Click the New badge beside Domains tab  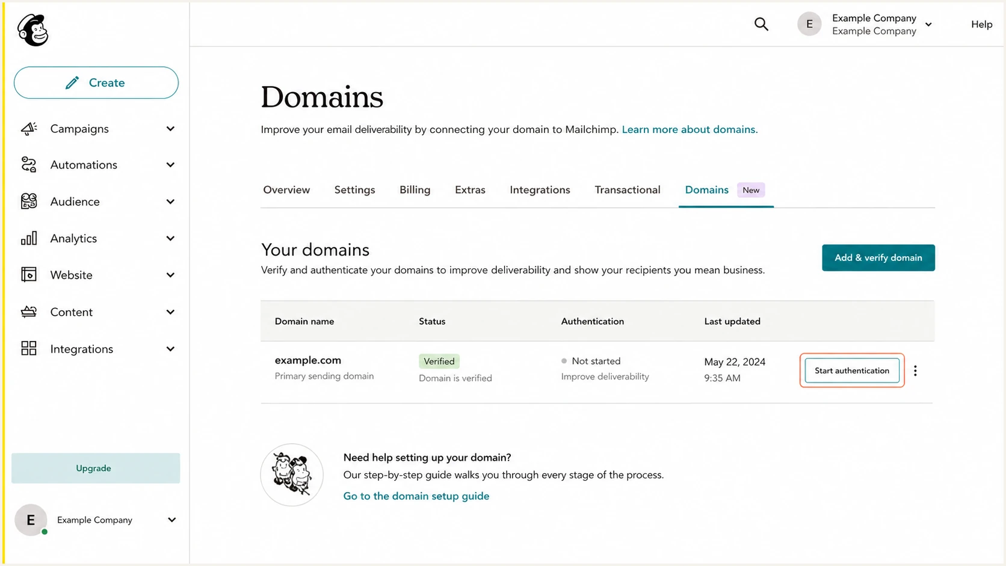click(x=751, y=190)
